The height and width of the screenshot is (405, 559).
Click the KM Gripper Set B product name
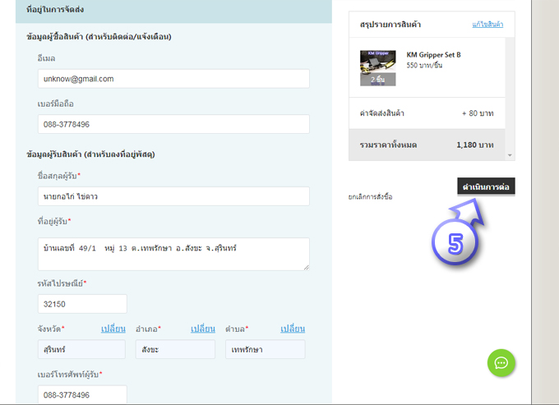coord(433,55)
